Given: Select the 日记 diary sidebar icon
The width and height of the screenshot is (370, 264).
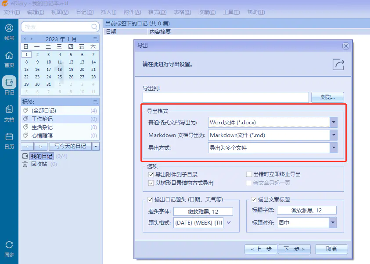Looking at the screenshot, I should coord(9,82).
